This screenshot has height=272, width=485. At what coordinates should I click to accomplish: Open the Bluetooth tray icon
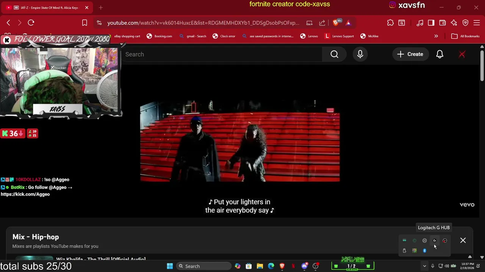(x=424, y=250)
